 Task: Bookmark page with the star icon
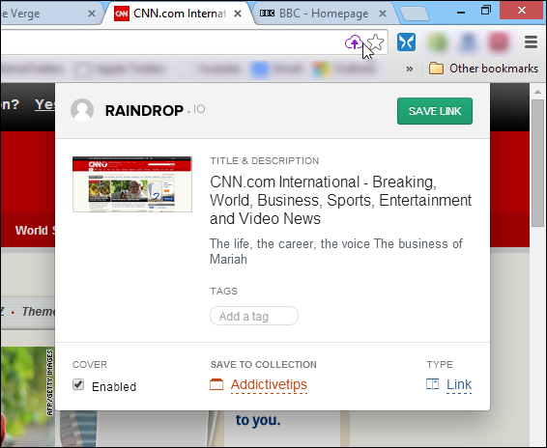[x=376, y=42]
